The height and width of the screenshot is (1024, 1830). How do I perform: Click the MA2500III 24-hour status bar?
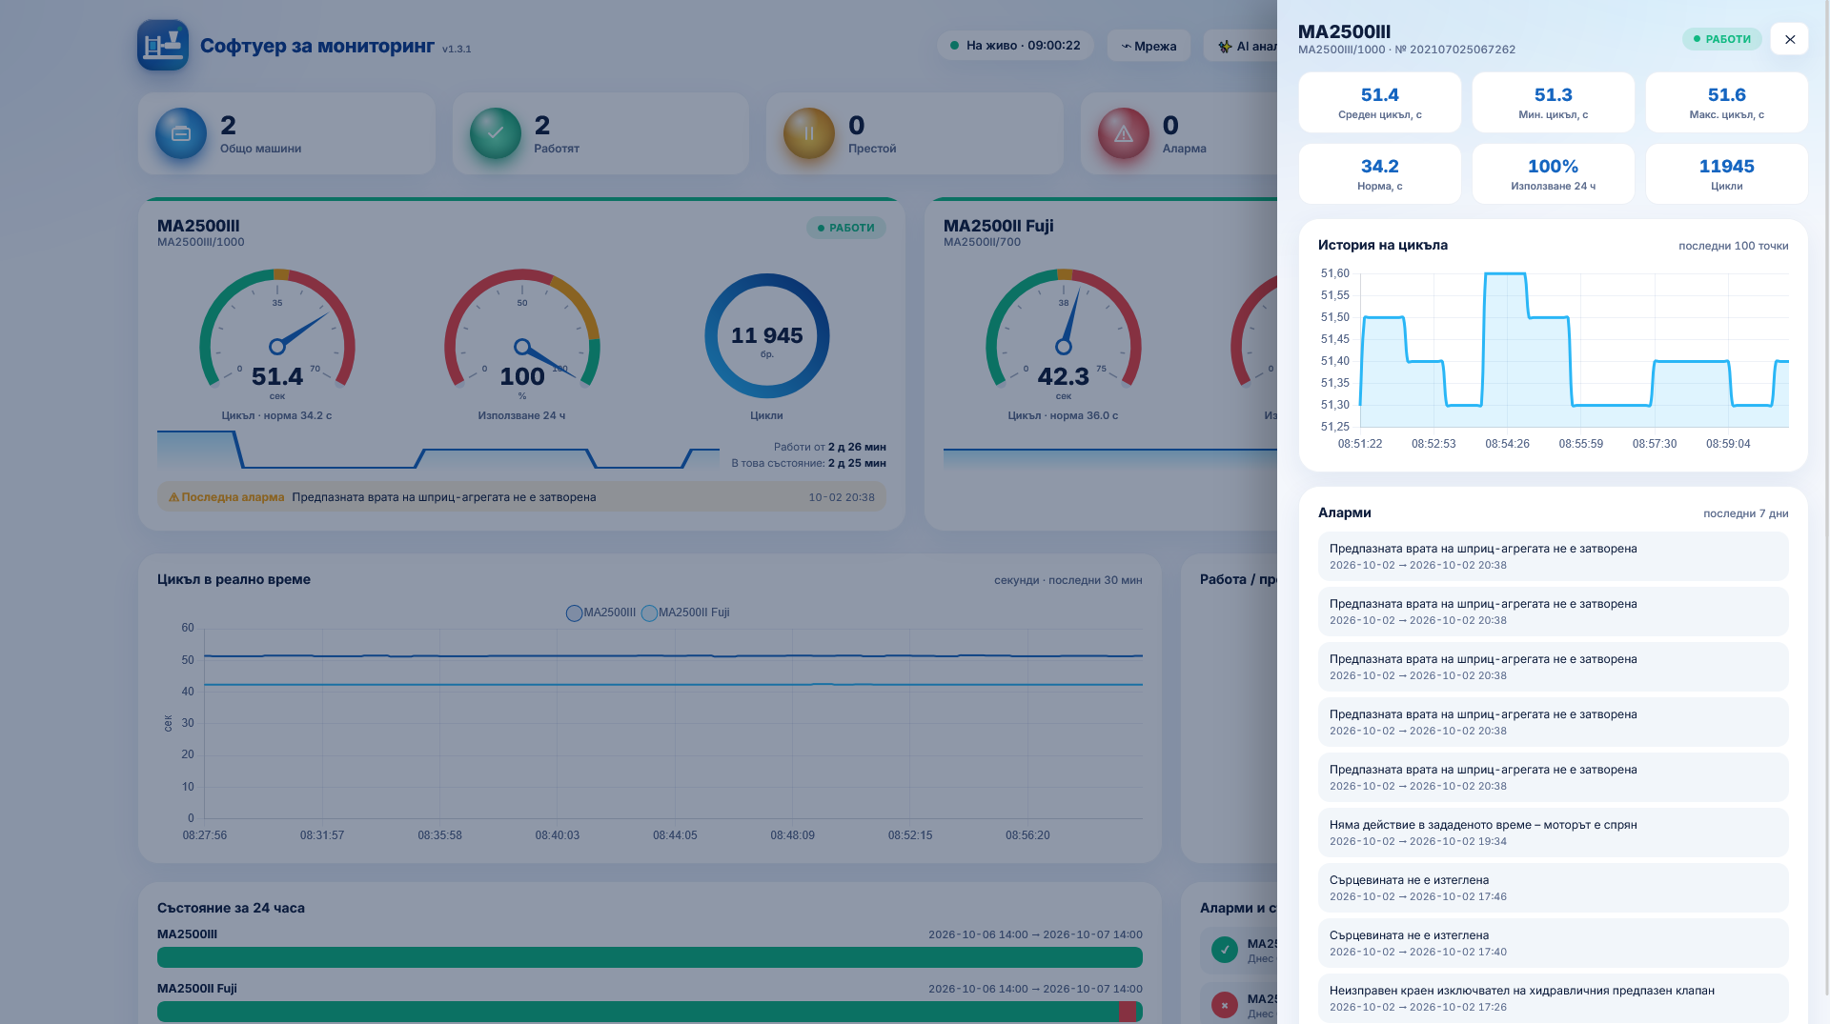pyautogui.click(x=650, y=957)
